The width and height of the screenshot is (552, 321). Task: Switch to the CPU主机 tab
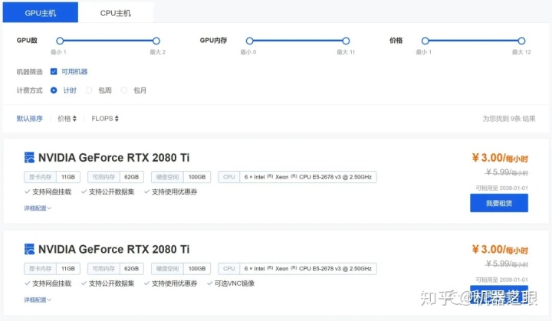pyautogui.click(x=116, y=13)
